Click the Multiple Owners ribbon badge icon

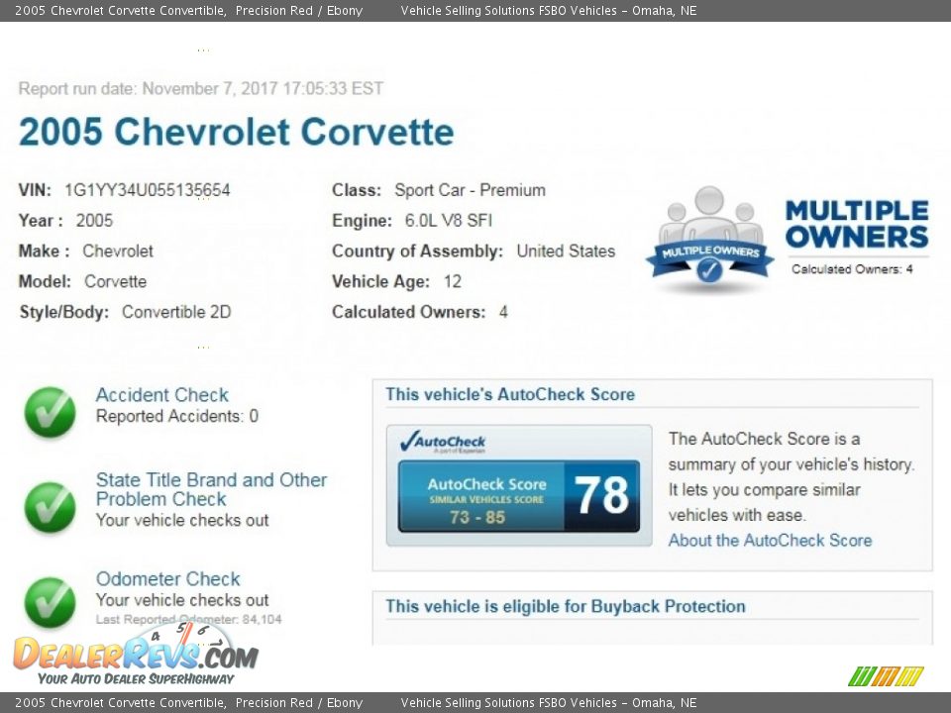709,241
